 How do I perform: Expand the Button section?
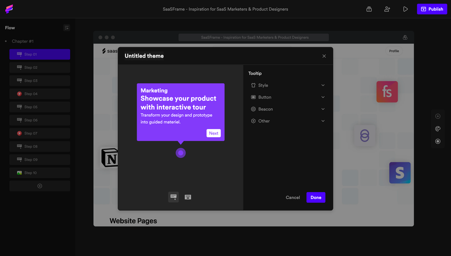[x=288, y=97]
